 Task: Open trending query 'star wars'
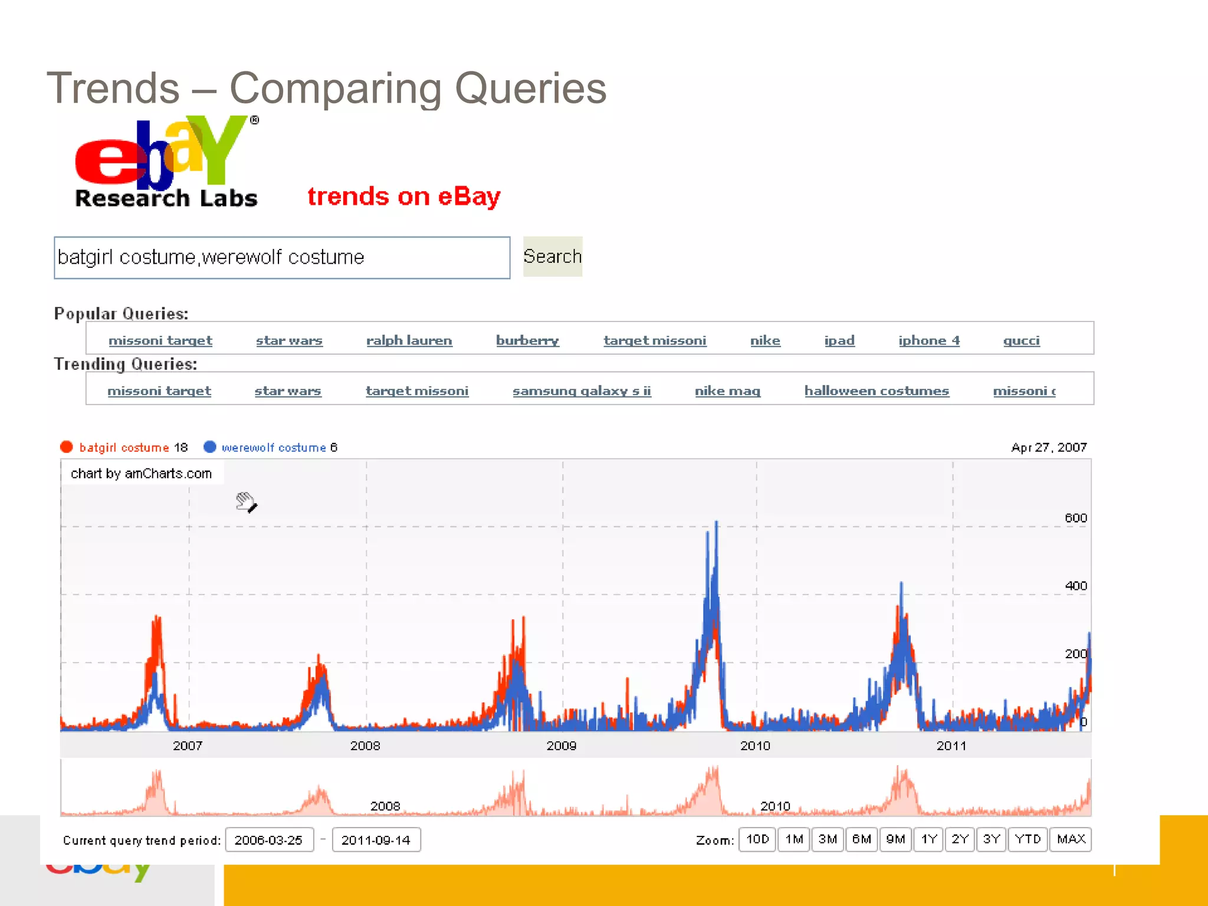288,390
